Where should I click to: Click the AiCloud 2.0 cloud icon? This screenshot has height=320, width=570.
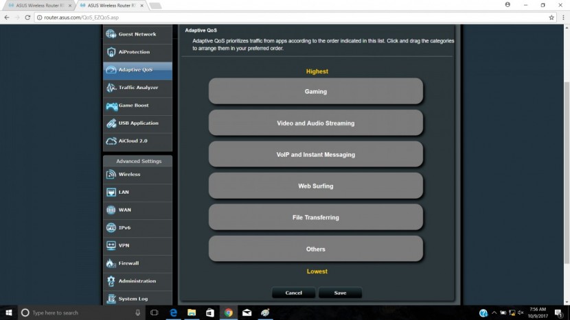(x=111, y=141)
